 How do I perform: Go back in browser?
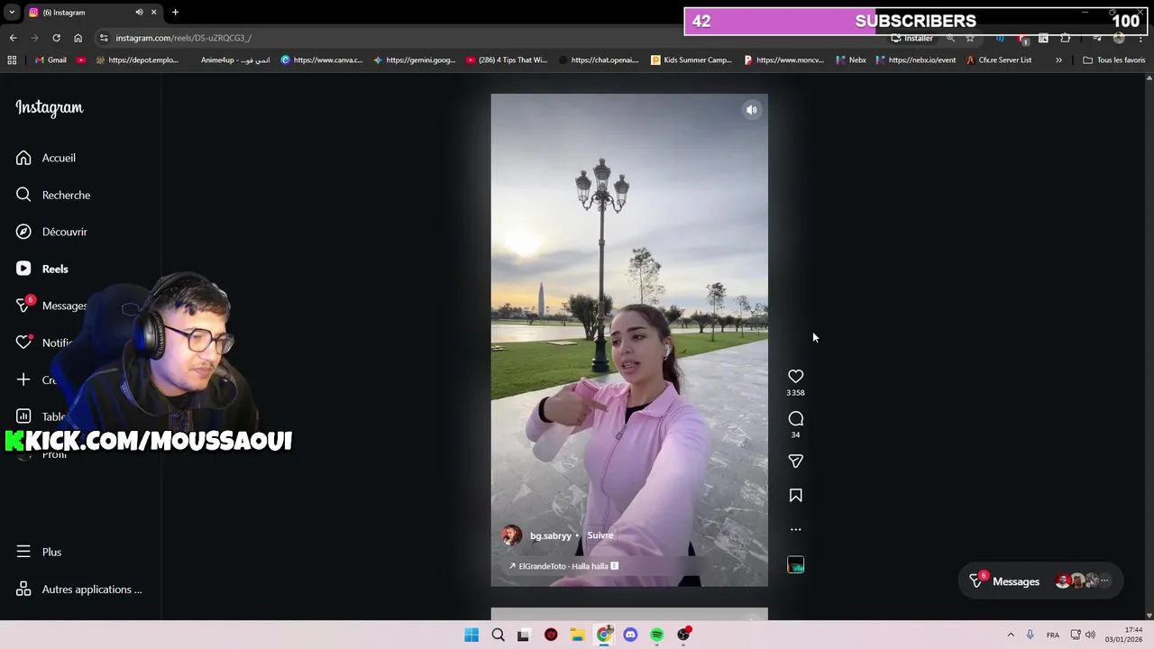click(x=13, y=38)
